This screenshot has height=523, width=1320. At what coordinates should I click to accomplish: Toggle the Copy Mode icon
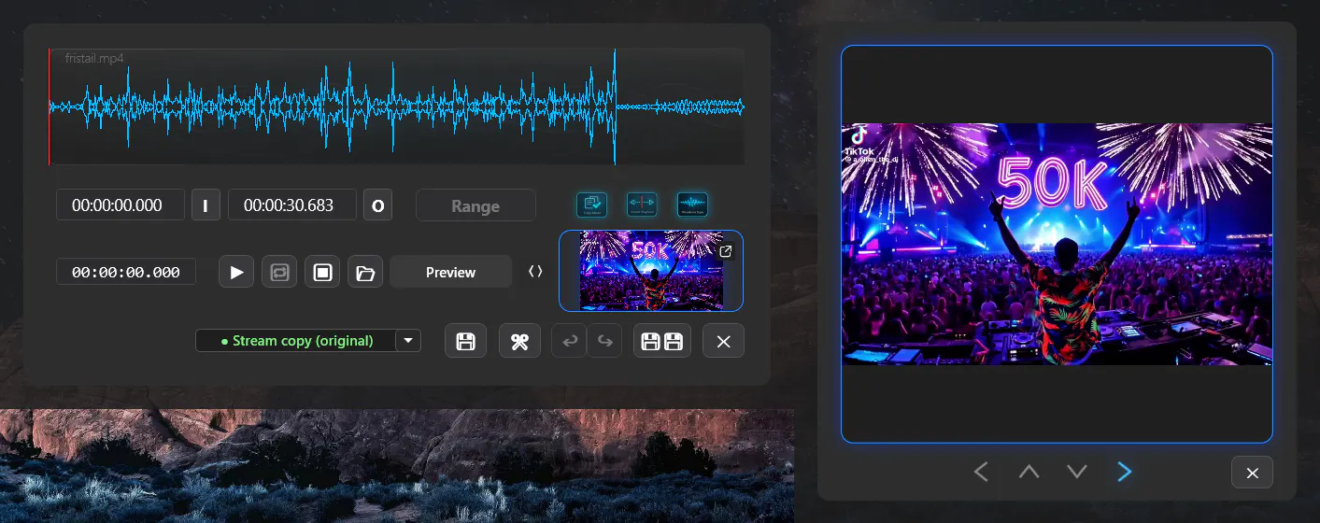[592, 205]
